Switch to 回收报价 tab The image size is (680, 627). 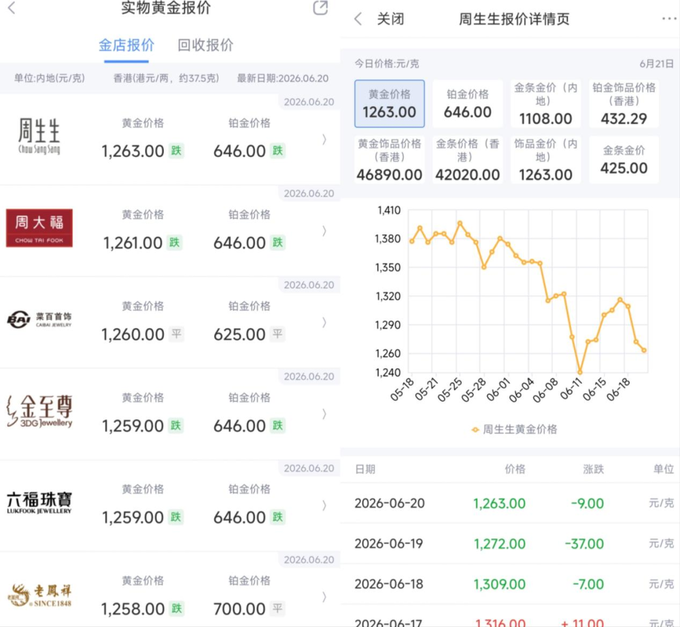coord(205,45)
